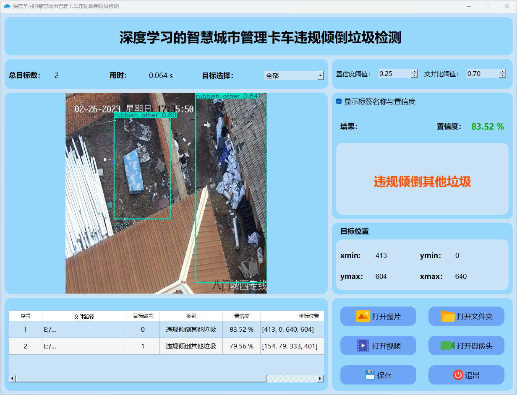The image size is (517, 395).
Task: Click the red power icon on 退出
Action: [x=458, y=375]
